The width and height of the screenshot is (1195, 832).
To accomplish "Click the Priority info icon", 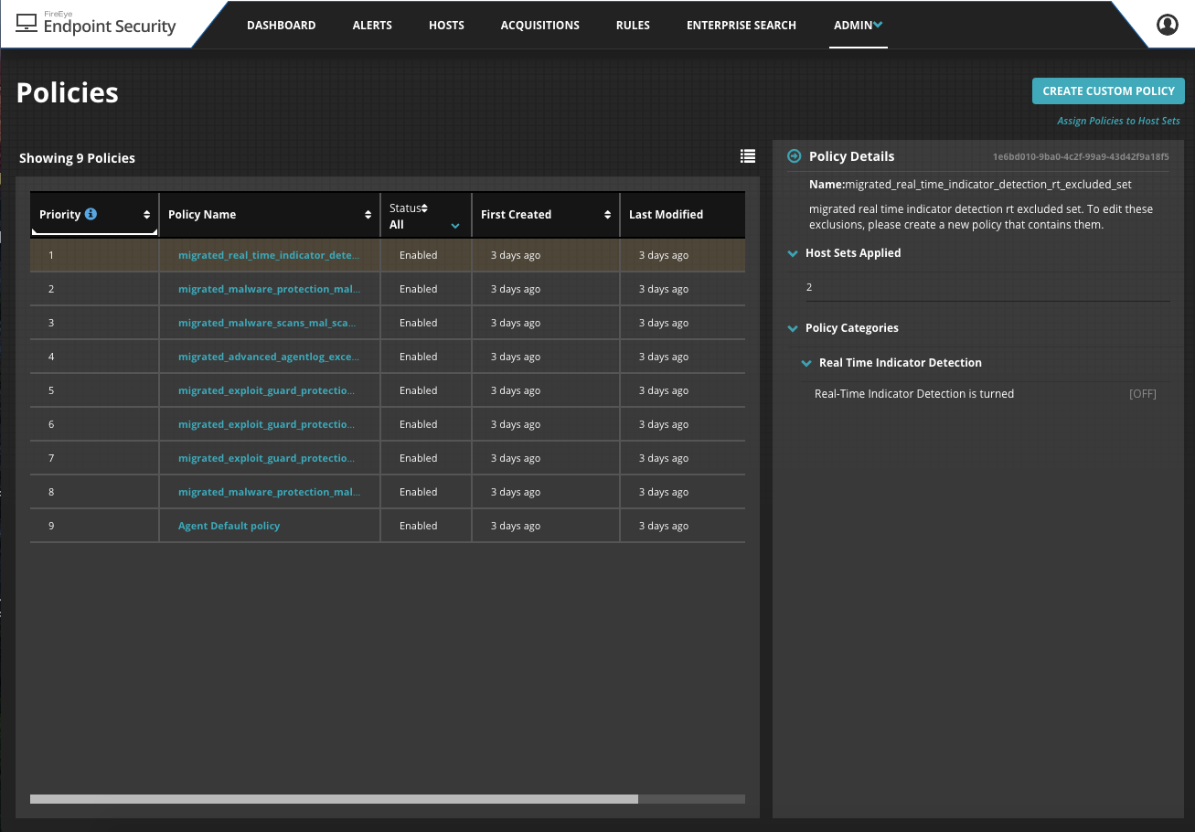I will tap(91, 214).
